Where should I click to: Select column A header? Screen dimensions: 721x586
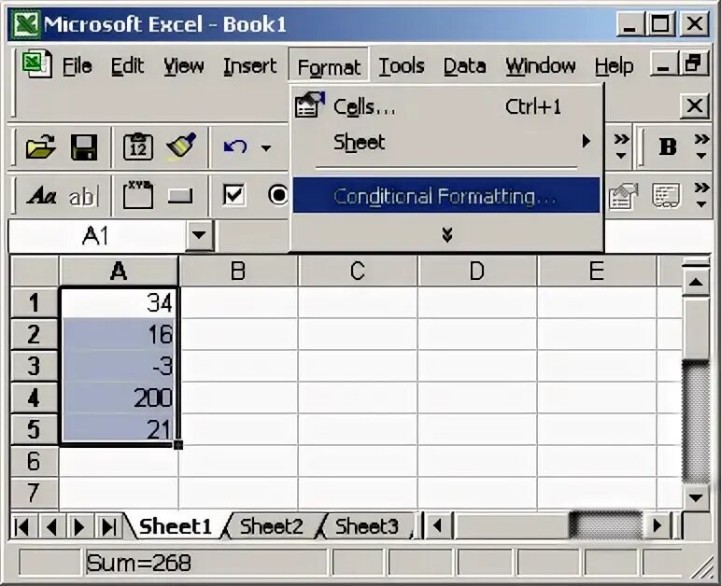click(119, 271)
